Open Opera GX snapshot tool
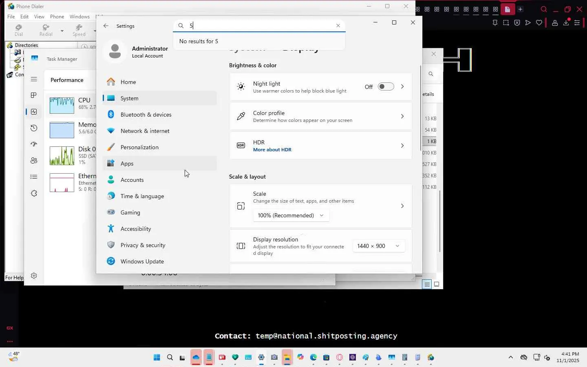The height and width of the screenshot is (367, 587). pos(506,23)
